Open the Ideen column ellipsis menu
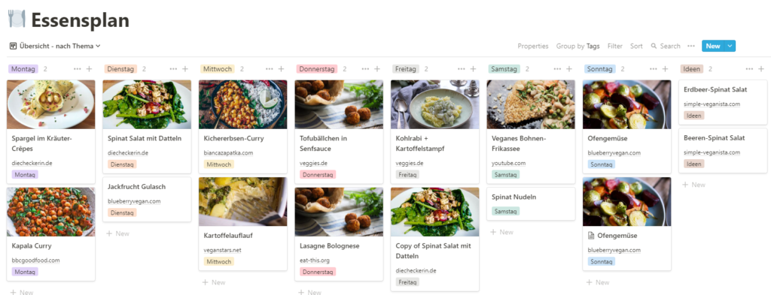The width and height of the screenshot is (771, 295). pyautogui.click(x=749, y=69)
